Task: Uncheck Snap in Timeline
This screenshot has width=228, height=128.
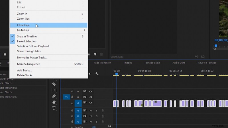Action: 48,36
